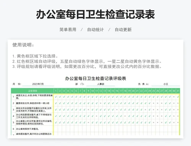Screen dimensions: 191x146
Task: Select item 5 day 31 × cell
Action: (x=178, y=122)
